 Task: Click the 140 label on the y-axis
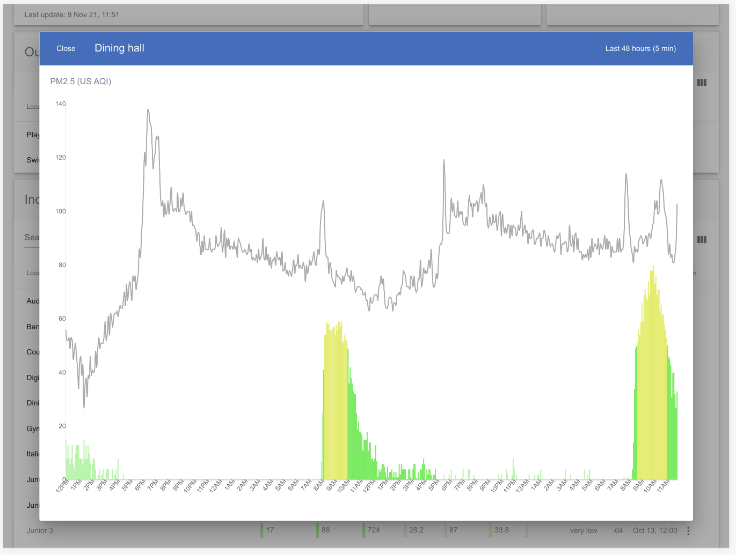tap(61, 104)
